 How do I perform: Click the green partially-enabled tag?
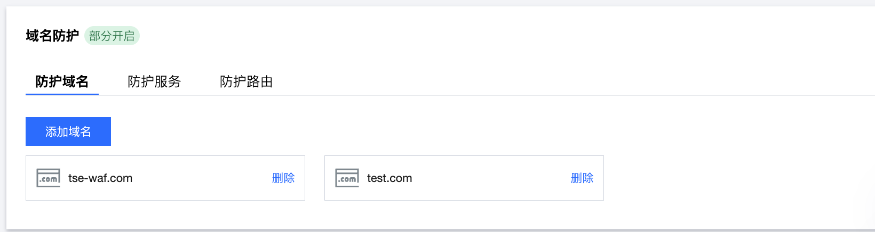click(x=112, y=36)
